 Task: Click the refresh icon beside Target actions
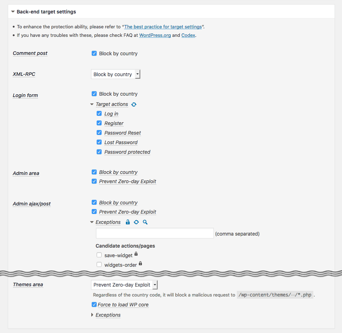point(134,105)
